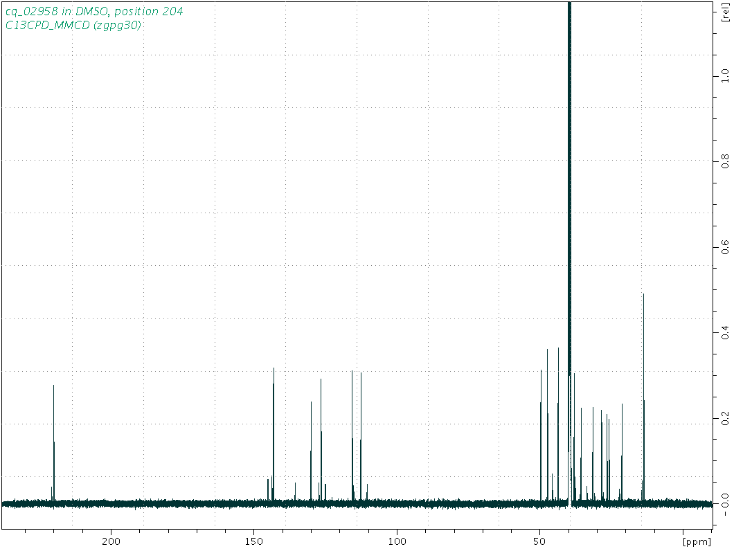Pick the tall methyl peak near 14 ppm

click(x=644, y=398)
